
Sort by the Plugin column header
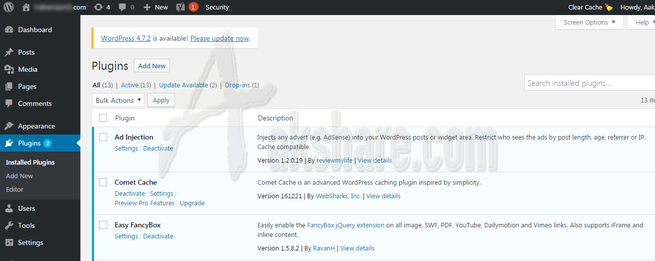pos(125,118)
